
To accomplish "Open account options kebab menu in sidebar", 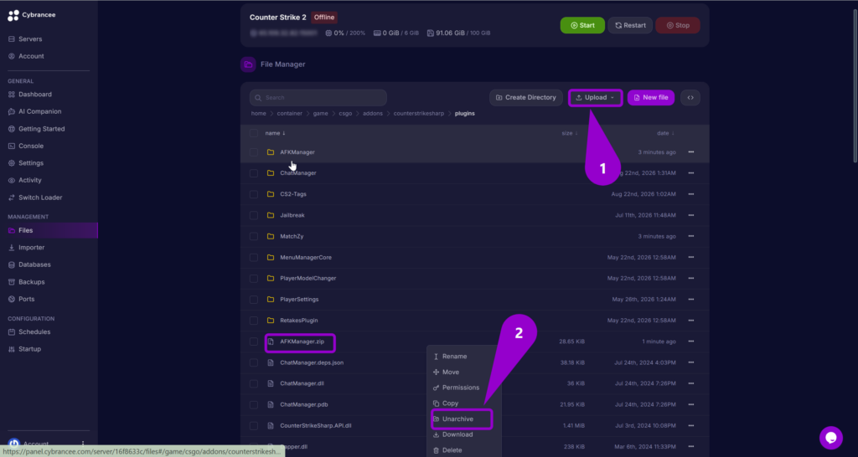I will click(x=83, y=444).
